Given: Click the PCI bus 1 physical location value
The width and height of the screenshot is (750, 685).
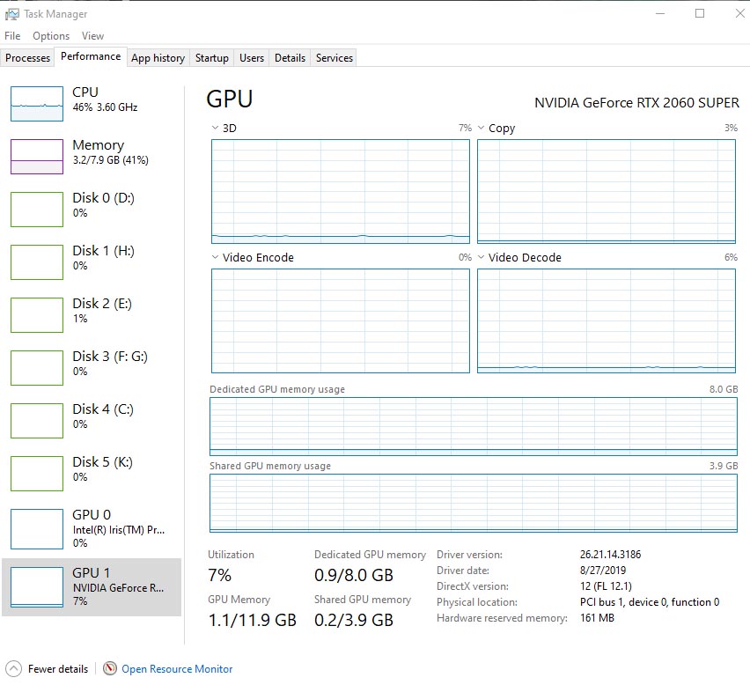Looking at the screenshot, I should pyautogui.click(x=650, y=601).
